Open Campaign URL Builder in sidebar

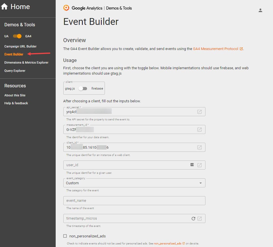pos(20,46)
